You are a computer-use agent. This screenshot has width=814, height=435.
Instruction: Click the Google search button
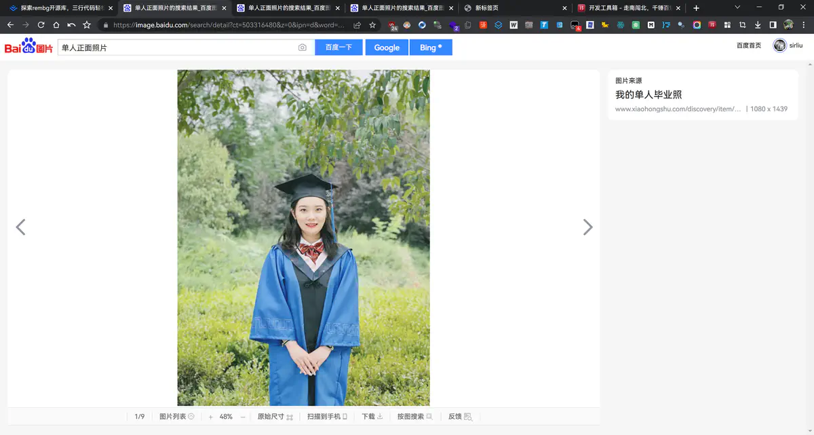tap(387, 48)
